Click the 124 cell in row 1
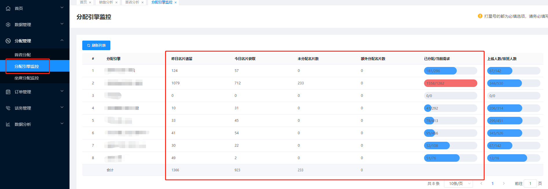The width and height of the screenshot is (548, 189). pos(174,71)
